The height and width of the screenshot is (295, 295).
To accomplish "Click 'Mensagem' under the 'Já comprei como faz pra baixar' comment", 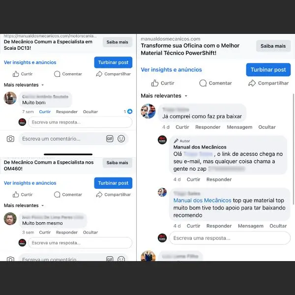I will (239, 127).
